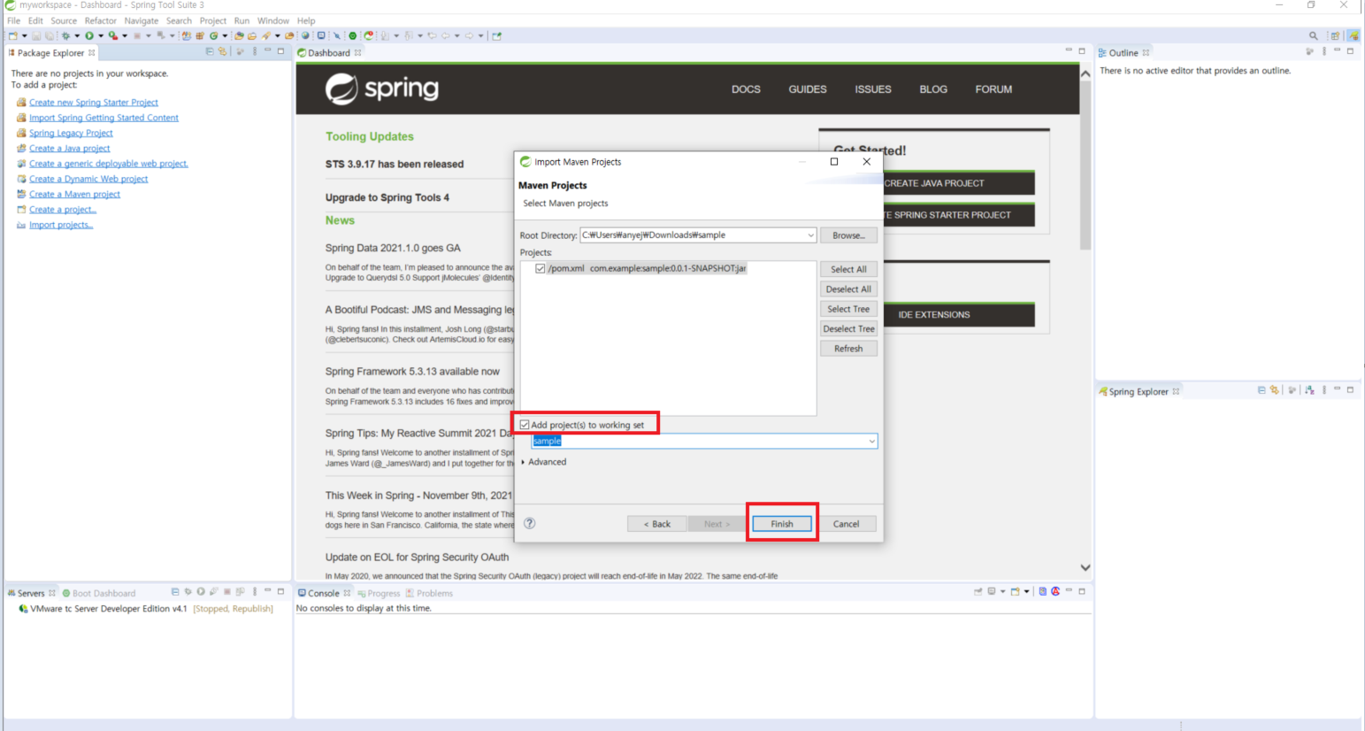The height and width of the screenshot is (731, 1365).
Task: Click the Deselect Tree button
Action: click(x=848, y=329)
